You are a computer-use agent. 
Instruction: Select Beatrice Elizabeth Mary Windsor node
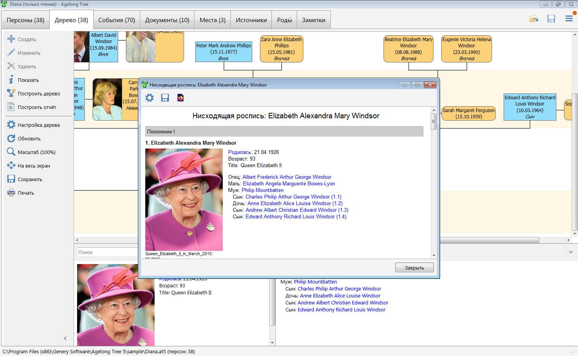point(408,48)
